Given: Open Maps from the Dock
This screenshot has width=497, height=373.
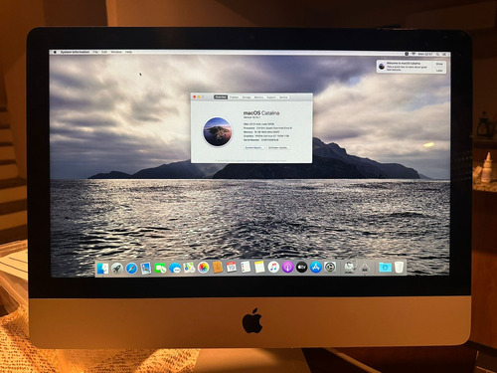Looking at the screenshot, I should [x=189, y=268].
